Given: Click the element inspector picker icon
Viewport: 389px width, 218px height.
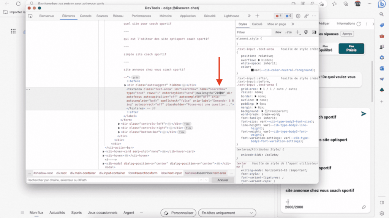Looking at the screenshot, I should coord(30,16).
